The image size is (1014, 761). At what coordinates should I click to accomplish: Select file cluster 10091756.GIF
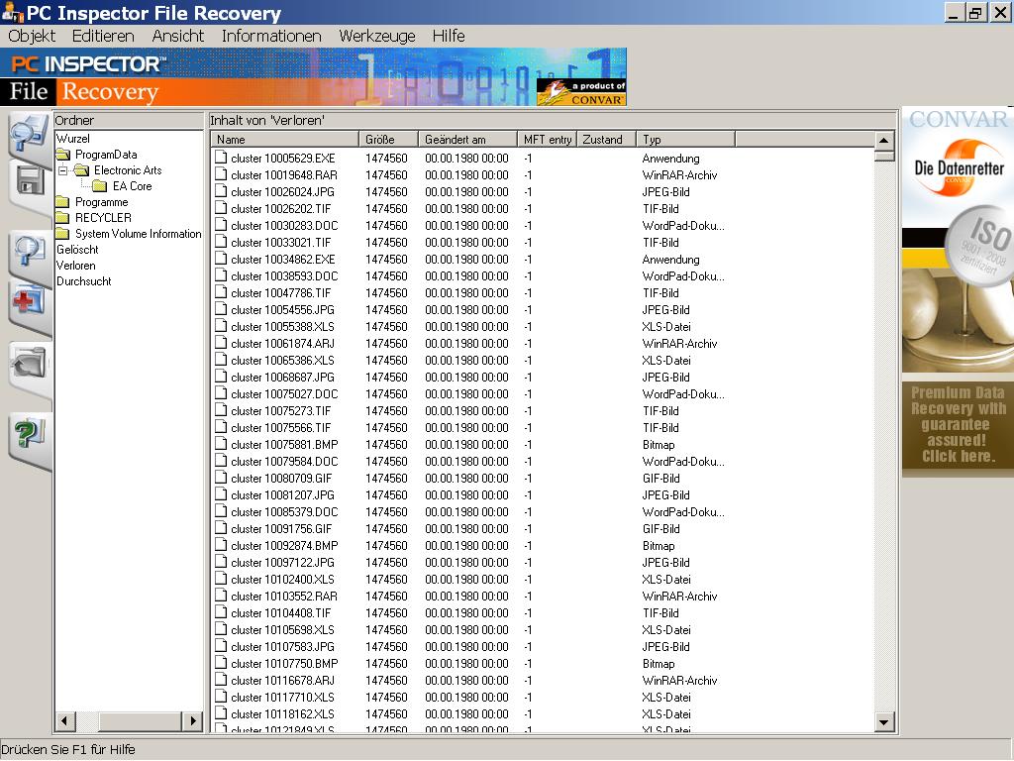(x=281, y=528)
